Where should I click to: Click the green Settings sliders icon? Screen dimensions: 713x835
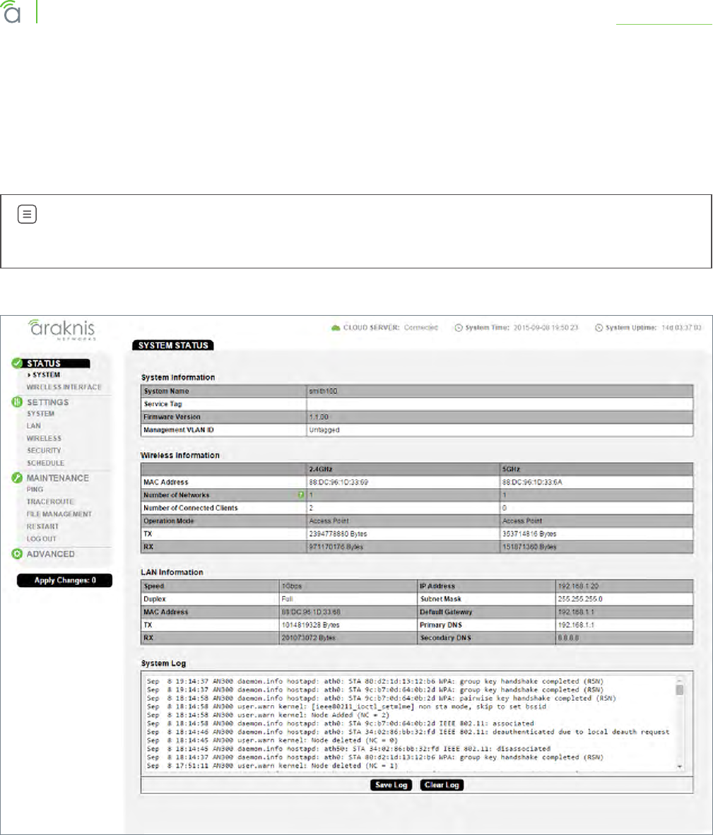[17, 402]
